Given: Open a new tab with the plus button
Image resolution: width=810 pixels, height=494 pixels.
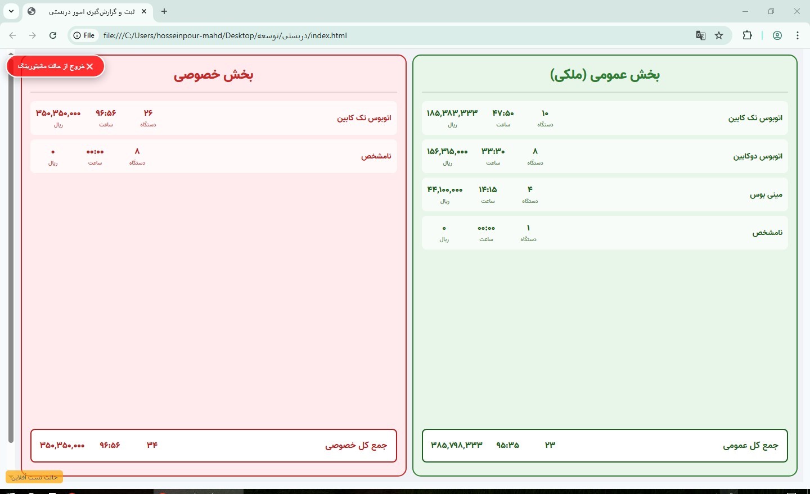Looking at the screenshot, I should 164,11.
